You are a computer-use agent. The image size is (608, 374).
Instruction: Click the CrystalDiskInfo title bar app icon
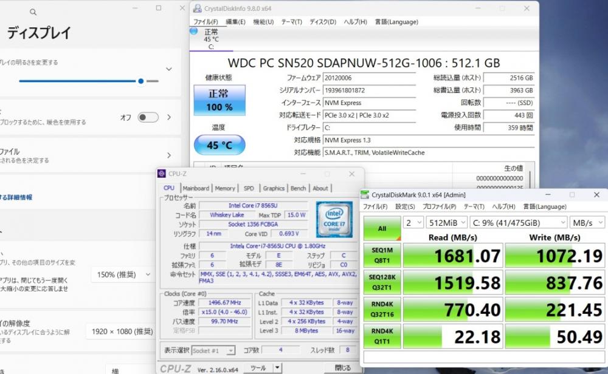tap(198, 8)
